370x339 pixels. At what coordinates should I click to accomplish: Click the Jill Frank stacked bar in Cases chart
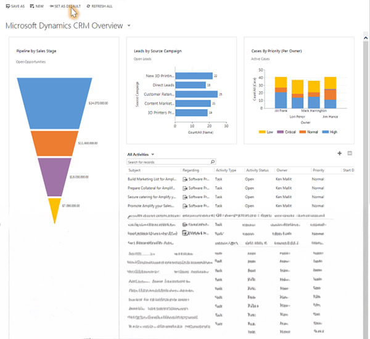281,92
